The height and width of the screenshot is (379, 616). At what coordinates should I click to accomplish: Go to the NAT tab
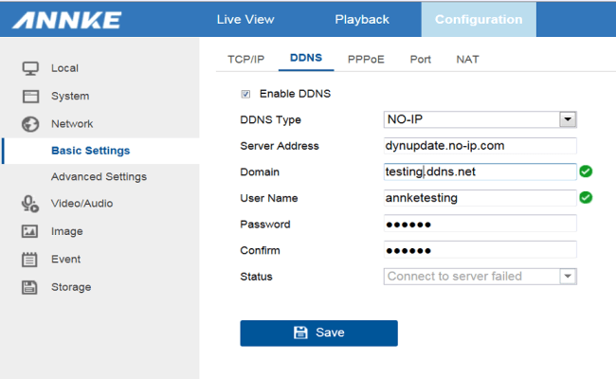point(467,59)
